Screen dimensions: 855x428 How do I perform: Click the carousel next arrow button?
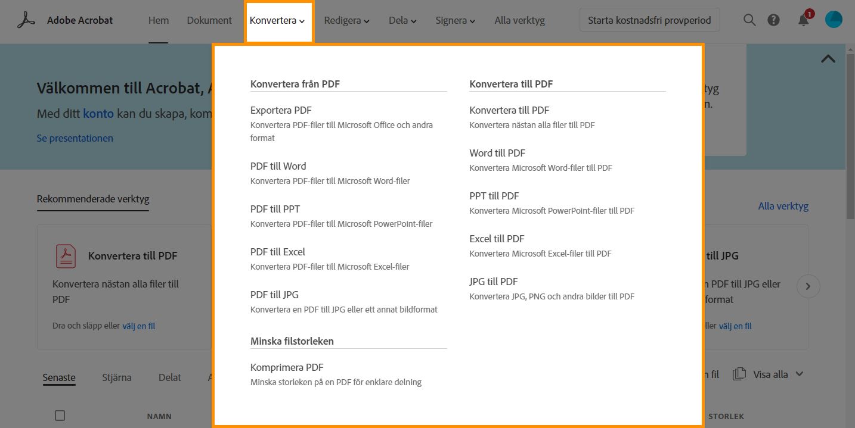coord(808,286)
